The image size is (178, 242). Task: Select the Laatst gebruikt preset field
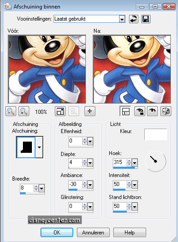pos(86,19)
